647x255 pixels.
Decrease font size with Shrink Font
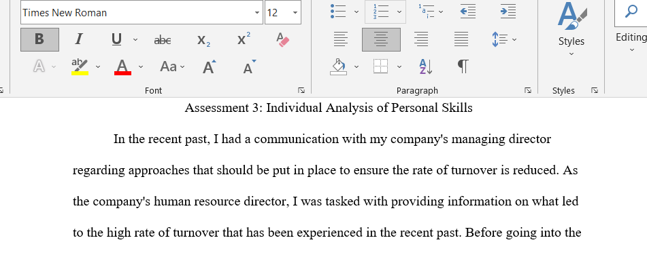click(x=249, y=66)
